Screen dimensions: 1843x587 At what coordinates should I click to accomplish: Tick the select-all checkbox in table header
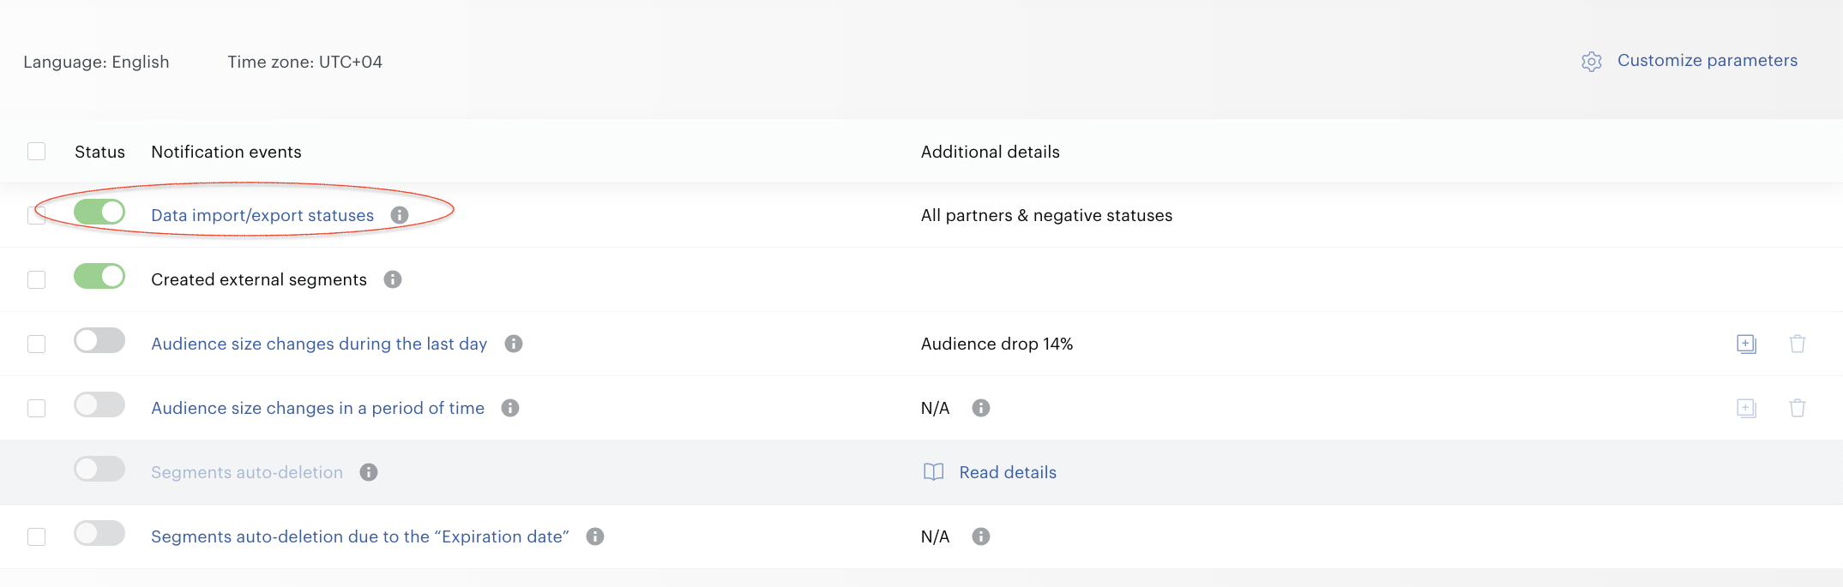pos(36,152)
